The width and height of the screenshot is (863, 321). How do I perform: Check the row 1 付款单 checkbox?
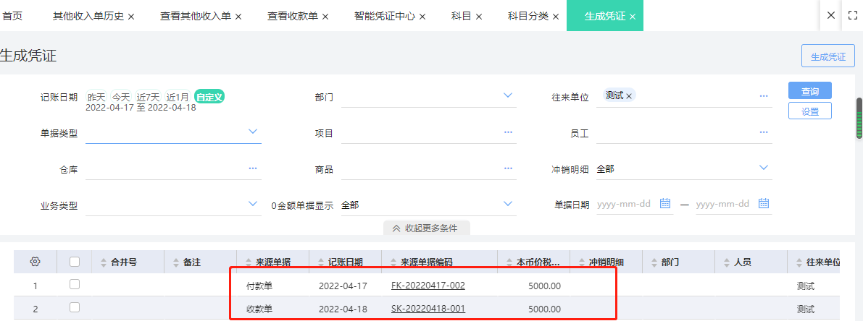(x=75, y=285)
